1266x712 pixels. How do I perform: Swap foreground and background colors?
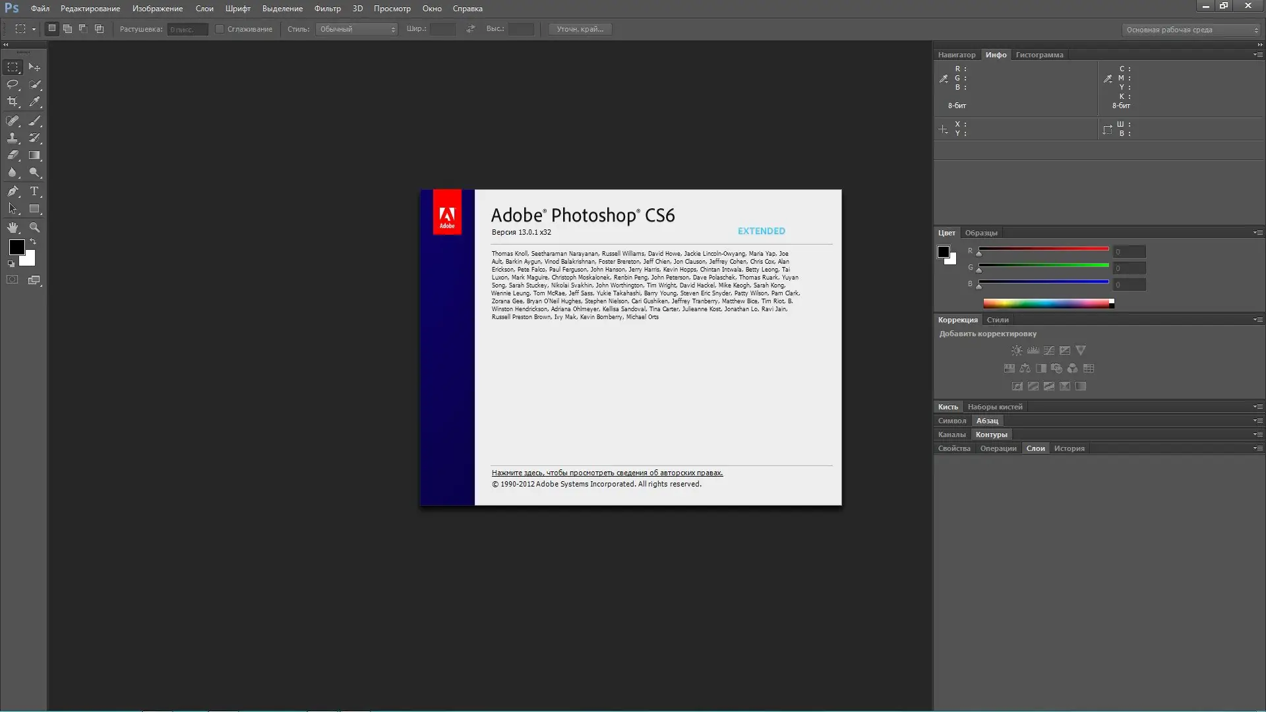pyautogui.click(x=33, y=242)
